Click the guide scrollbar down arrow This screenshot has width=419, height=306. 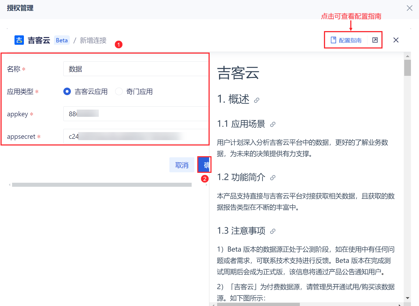click(x=407, y=298)
